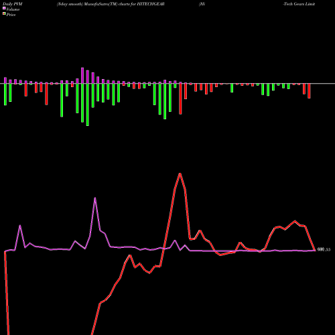The height and width of the screenshot is (335, 335).
Task: Click the last red bar at the right end
Action: point(309,91)
